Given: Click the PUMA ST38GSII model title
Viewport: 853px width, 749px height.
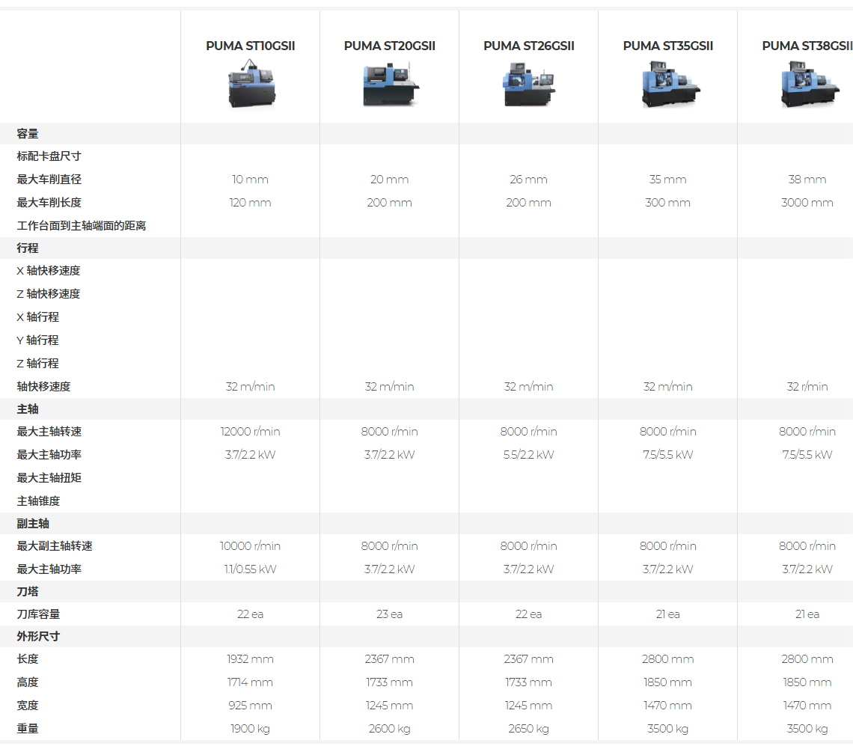Looking at the screenshot, I should (x=807, y=46).
